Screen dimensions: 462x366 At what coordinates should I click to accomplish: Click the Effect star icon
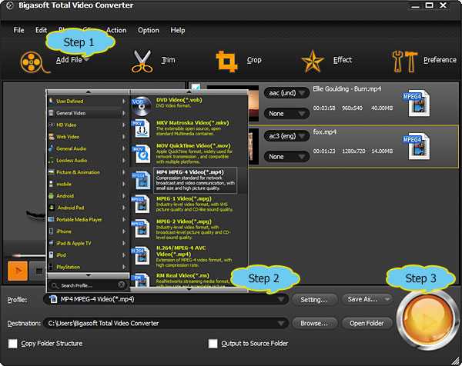pyautogui.click(x=313, y=62)
